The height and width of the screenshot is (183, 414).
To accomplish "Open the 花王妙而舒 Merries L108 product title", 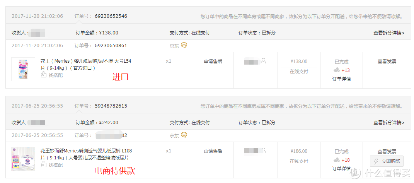I will click(x=86, y=154).
